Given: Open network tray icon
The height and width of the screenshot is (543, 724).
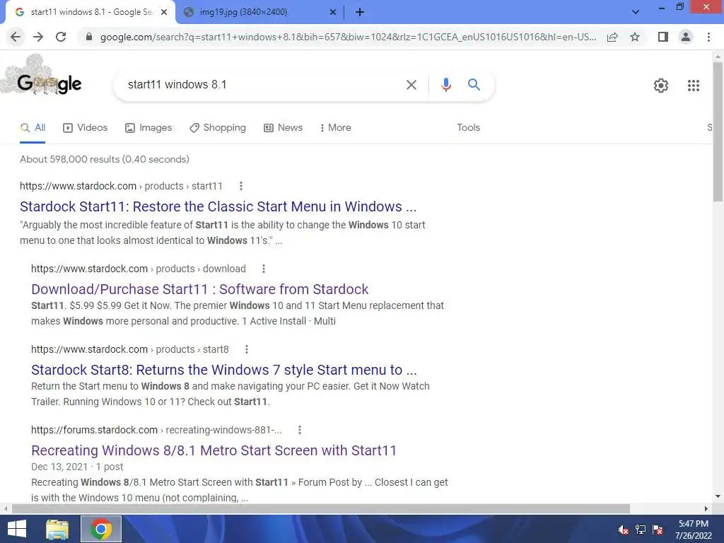Looking at the screenshot, I should click(x=641, y=530).
